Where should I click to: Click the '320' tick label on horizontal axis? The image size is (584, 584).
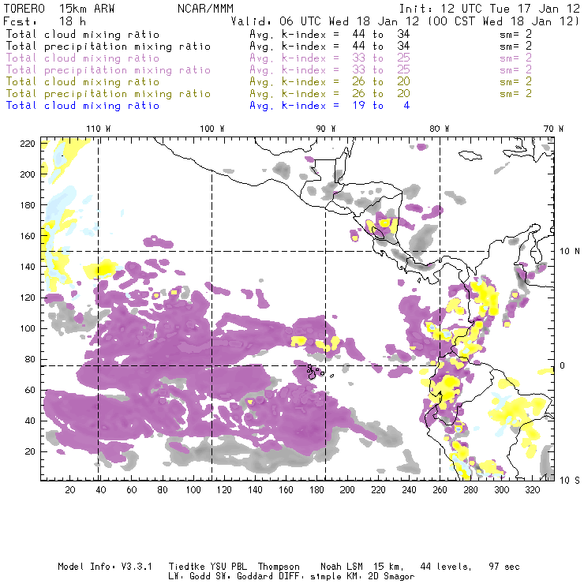(x=532, y=490)
